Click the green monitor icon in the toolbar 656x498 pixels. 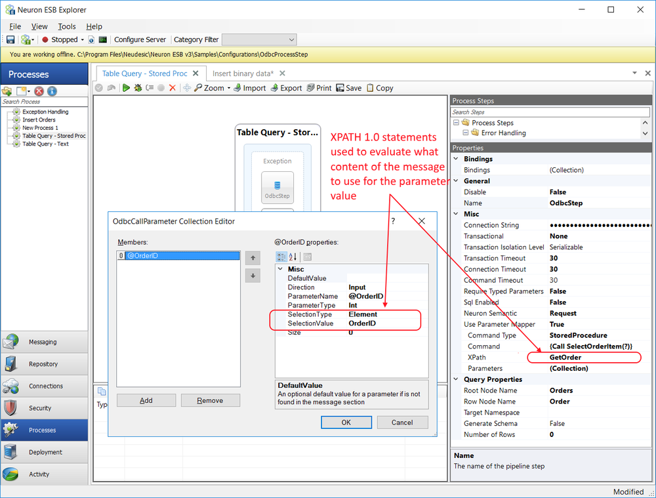tap(103, 40)
